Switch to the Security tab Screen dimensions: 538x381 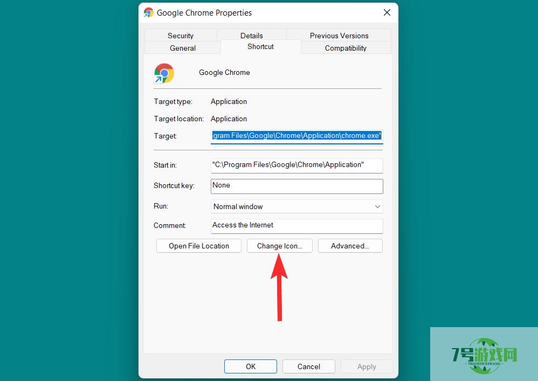click(x=181, y=36)
